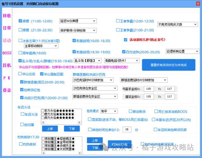Open the 日常 tab
Image resolution: width=202 pixels, height=158 pixels.
(7, 28)
